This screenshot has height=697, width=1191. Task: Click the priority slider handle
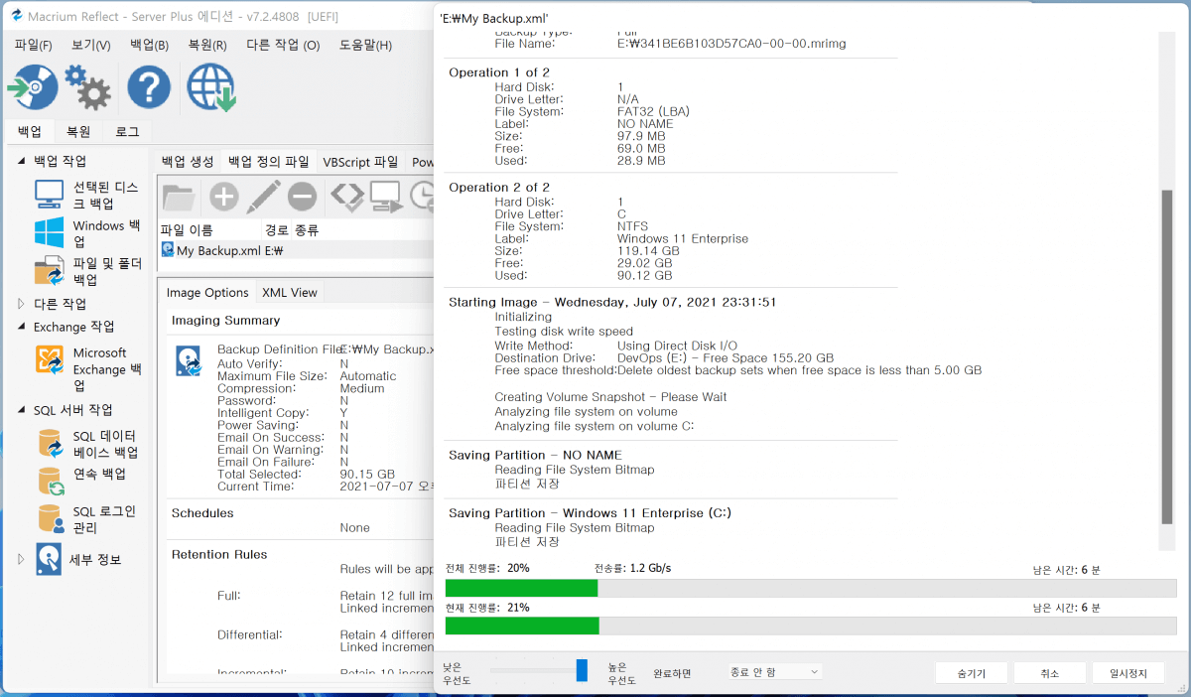pos(582,670)
